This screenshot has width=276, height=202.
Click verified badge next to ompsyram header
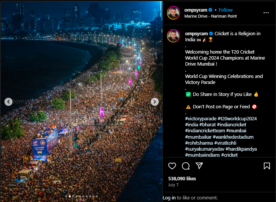[210, 10]
